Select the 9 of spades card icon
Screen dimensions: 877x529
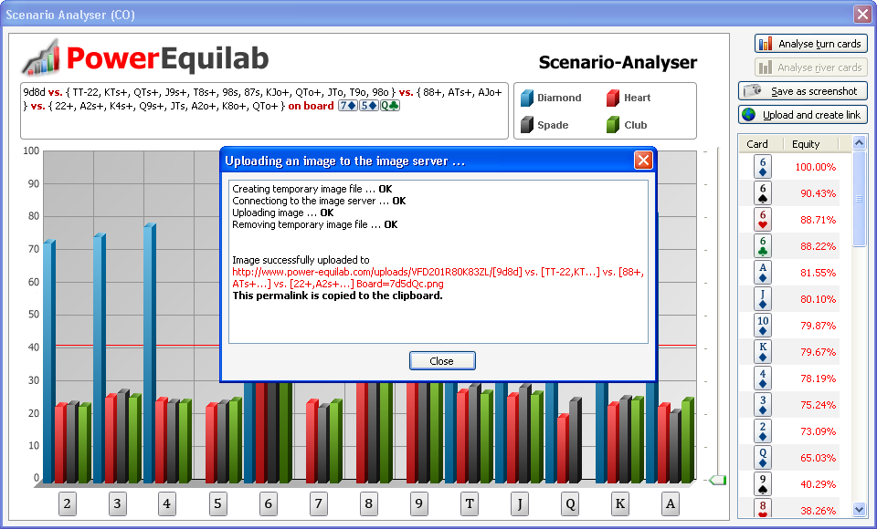click(x=763, y=483)
